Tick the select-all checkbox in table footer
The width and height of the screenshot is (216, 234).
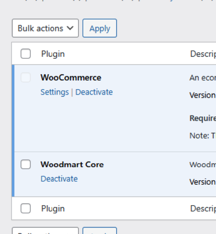(x=25, y=208)
